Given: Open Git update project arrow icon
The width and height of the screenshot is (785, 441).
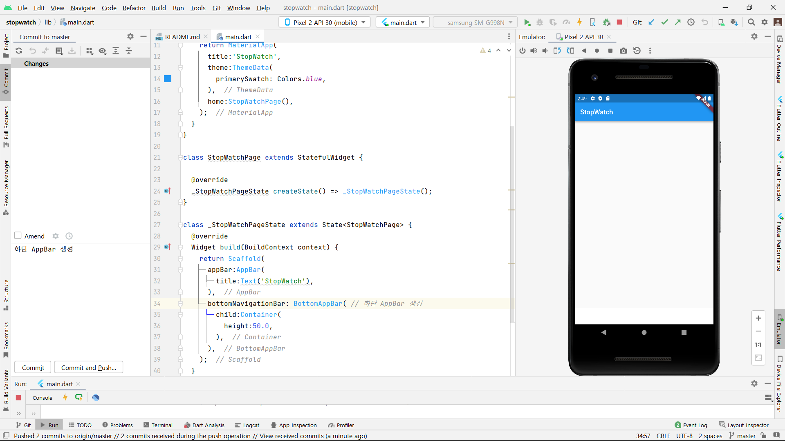Looking at the screenshot, I should (x=652, y=22).
